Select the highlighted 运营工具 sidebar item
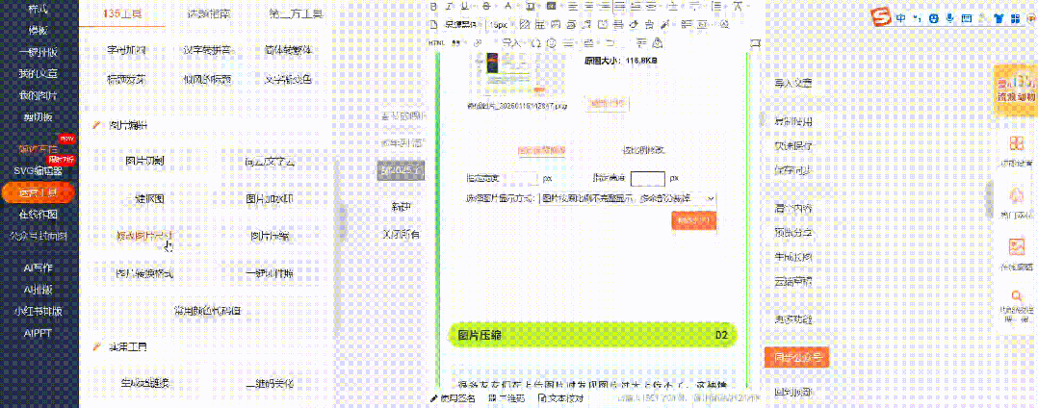Viewport: 1038px width, 408px height. pos(39,193)
